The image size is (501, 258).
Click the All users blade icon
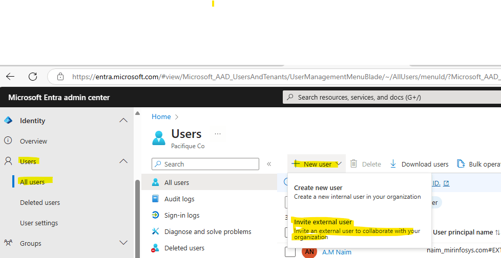(155, 182)
